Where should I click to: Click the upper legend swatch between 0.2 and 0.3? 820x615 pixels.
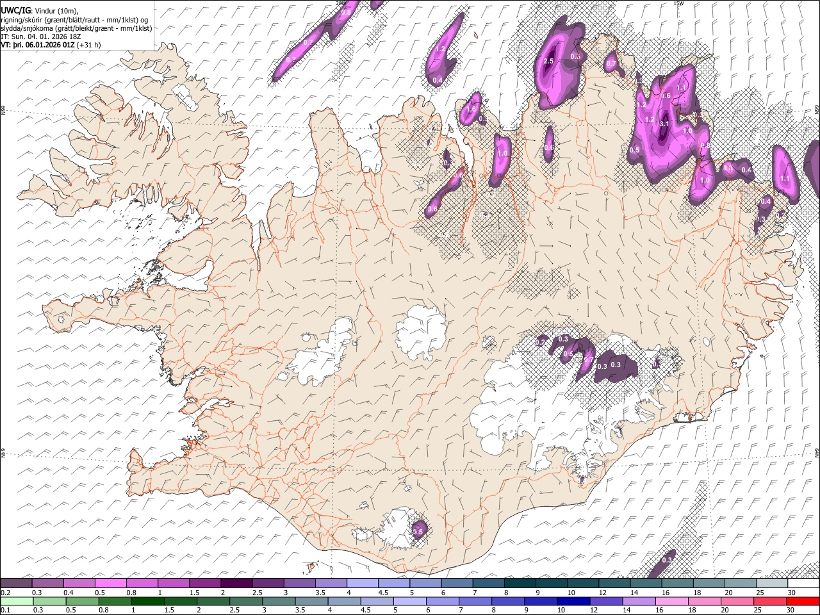click(x=16, y=583)
